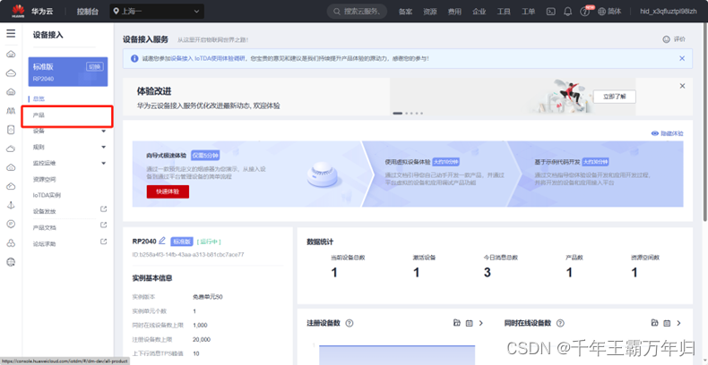This screenshot has width=708, height=365.
Task: Click the smiley 评价 feedback icon
Action: pos(666,39)
